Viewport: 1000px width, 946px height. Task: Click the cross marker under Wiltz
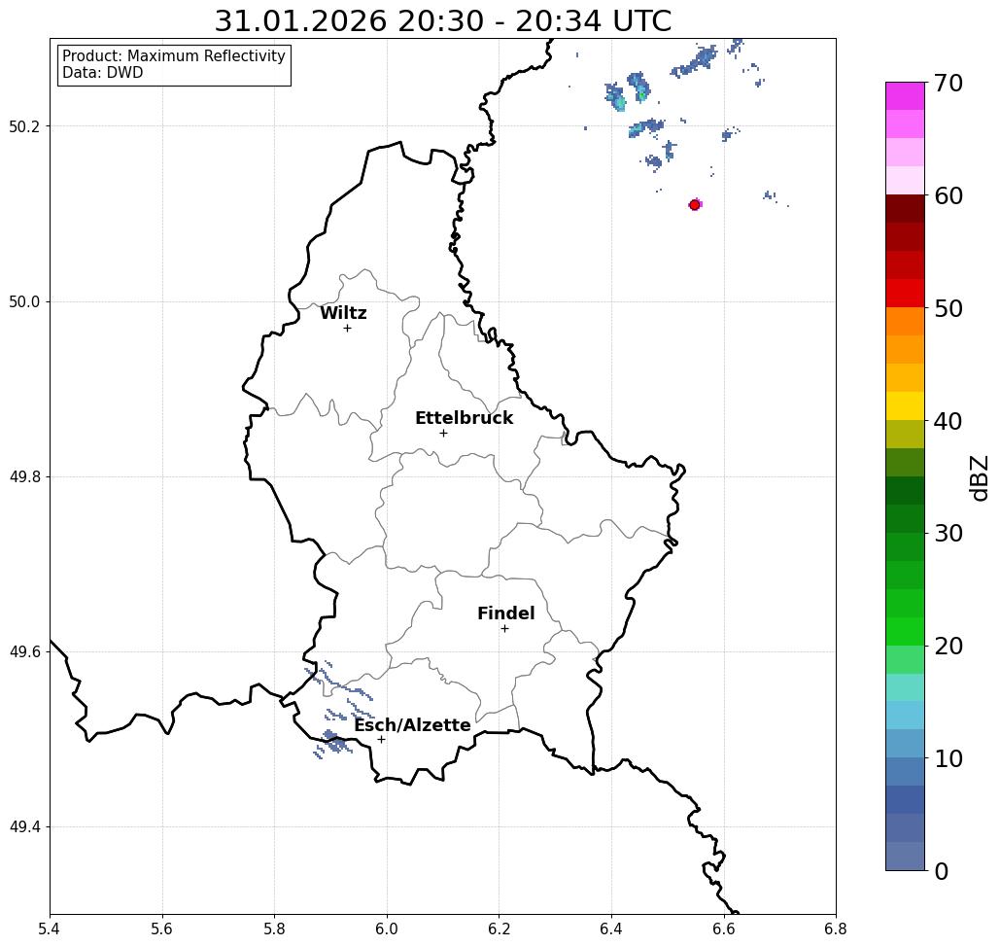[348, 329]
